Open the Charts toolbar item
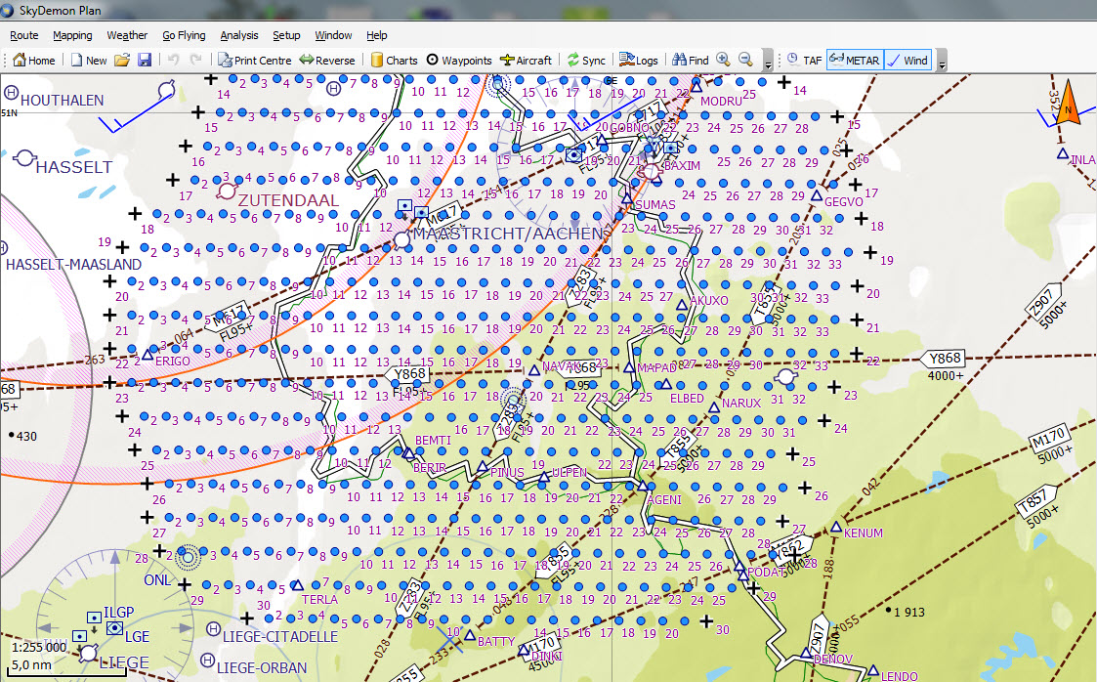Image resolution: width=1097 pixels, height=682 pixels. click(394, 60)
